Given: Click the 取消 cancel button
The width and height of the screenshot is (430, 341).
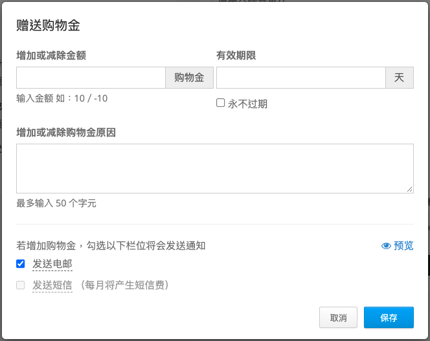Looking at the screenshot, I should click(x=338, y=318).
